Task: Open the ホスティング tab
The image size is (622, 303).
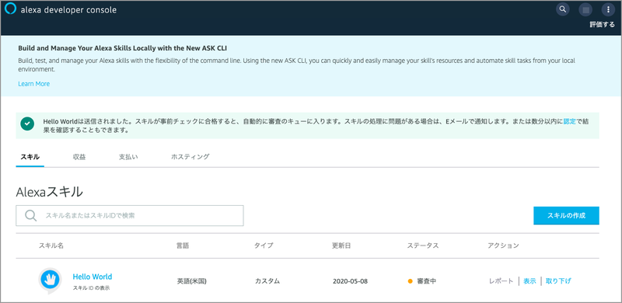Action: 190,157
